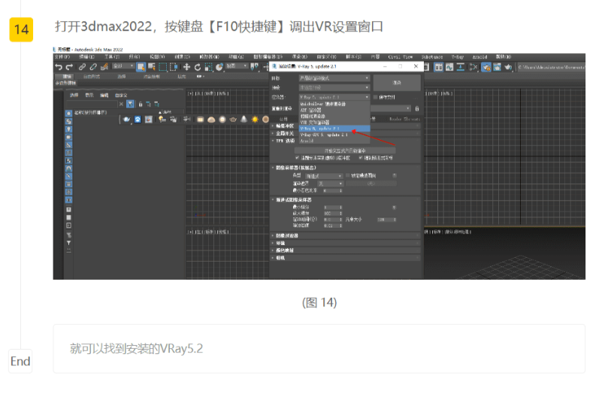The height and width of the screenshot is (394, 614).
Task: Open the Arnold menu in menu bar
Action: (483, 56)
